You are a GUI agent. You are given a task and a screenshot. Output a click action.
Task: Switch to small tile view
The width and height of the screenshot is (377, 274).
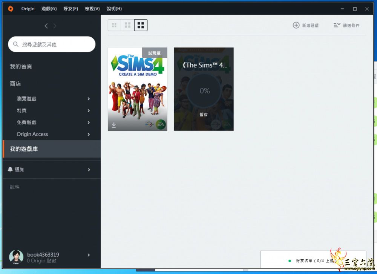(x=115, y=25)
